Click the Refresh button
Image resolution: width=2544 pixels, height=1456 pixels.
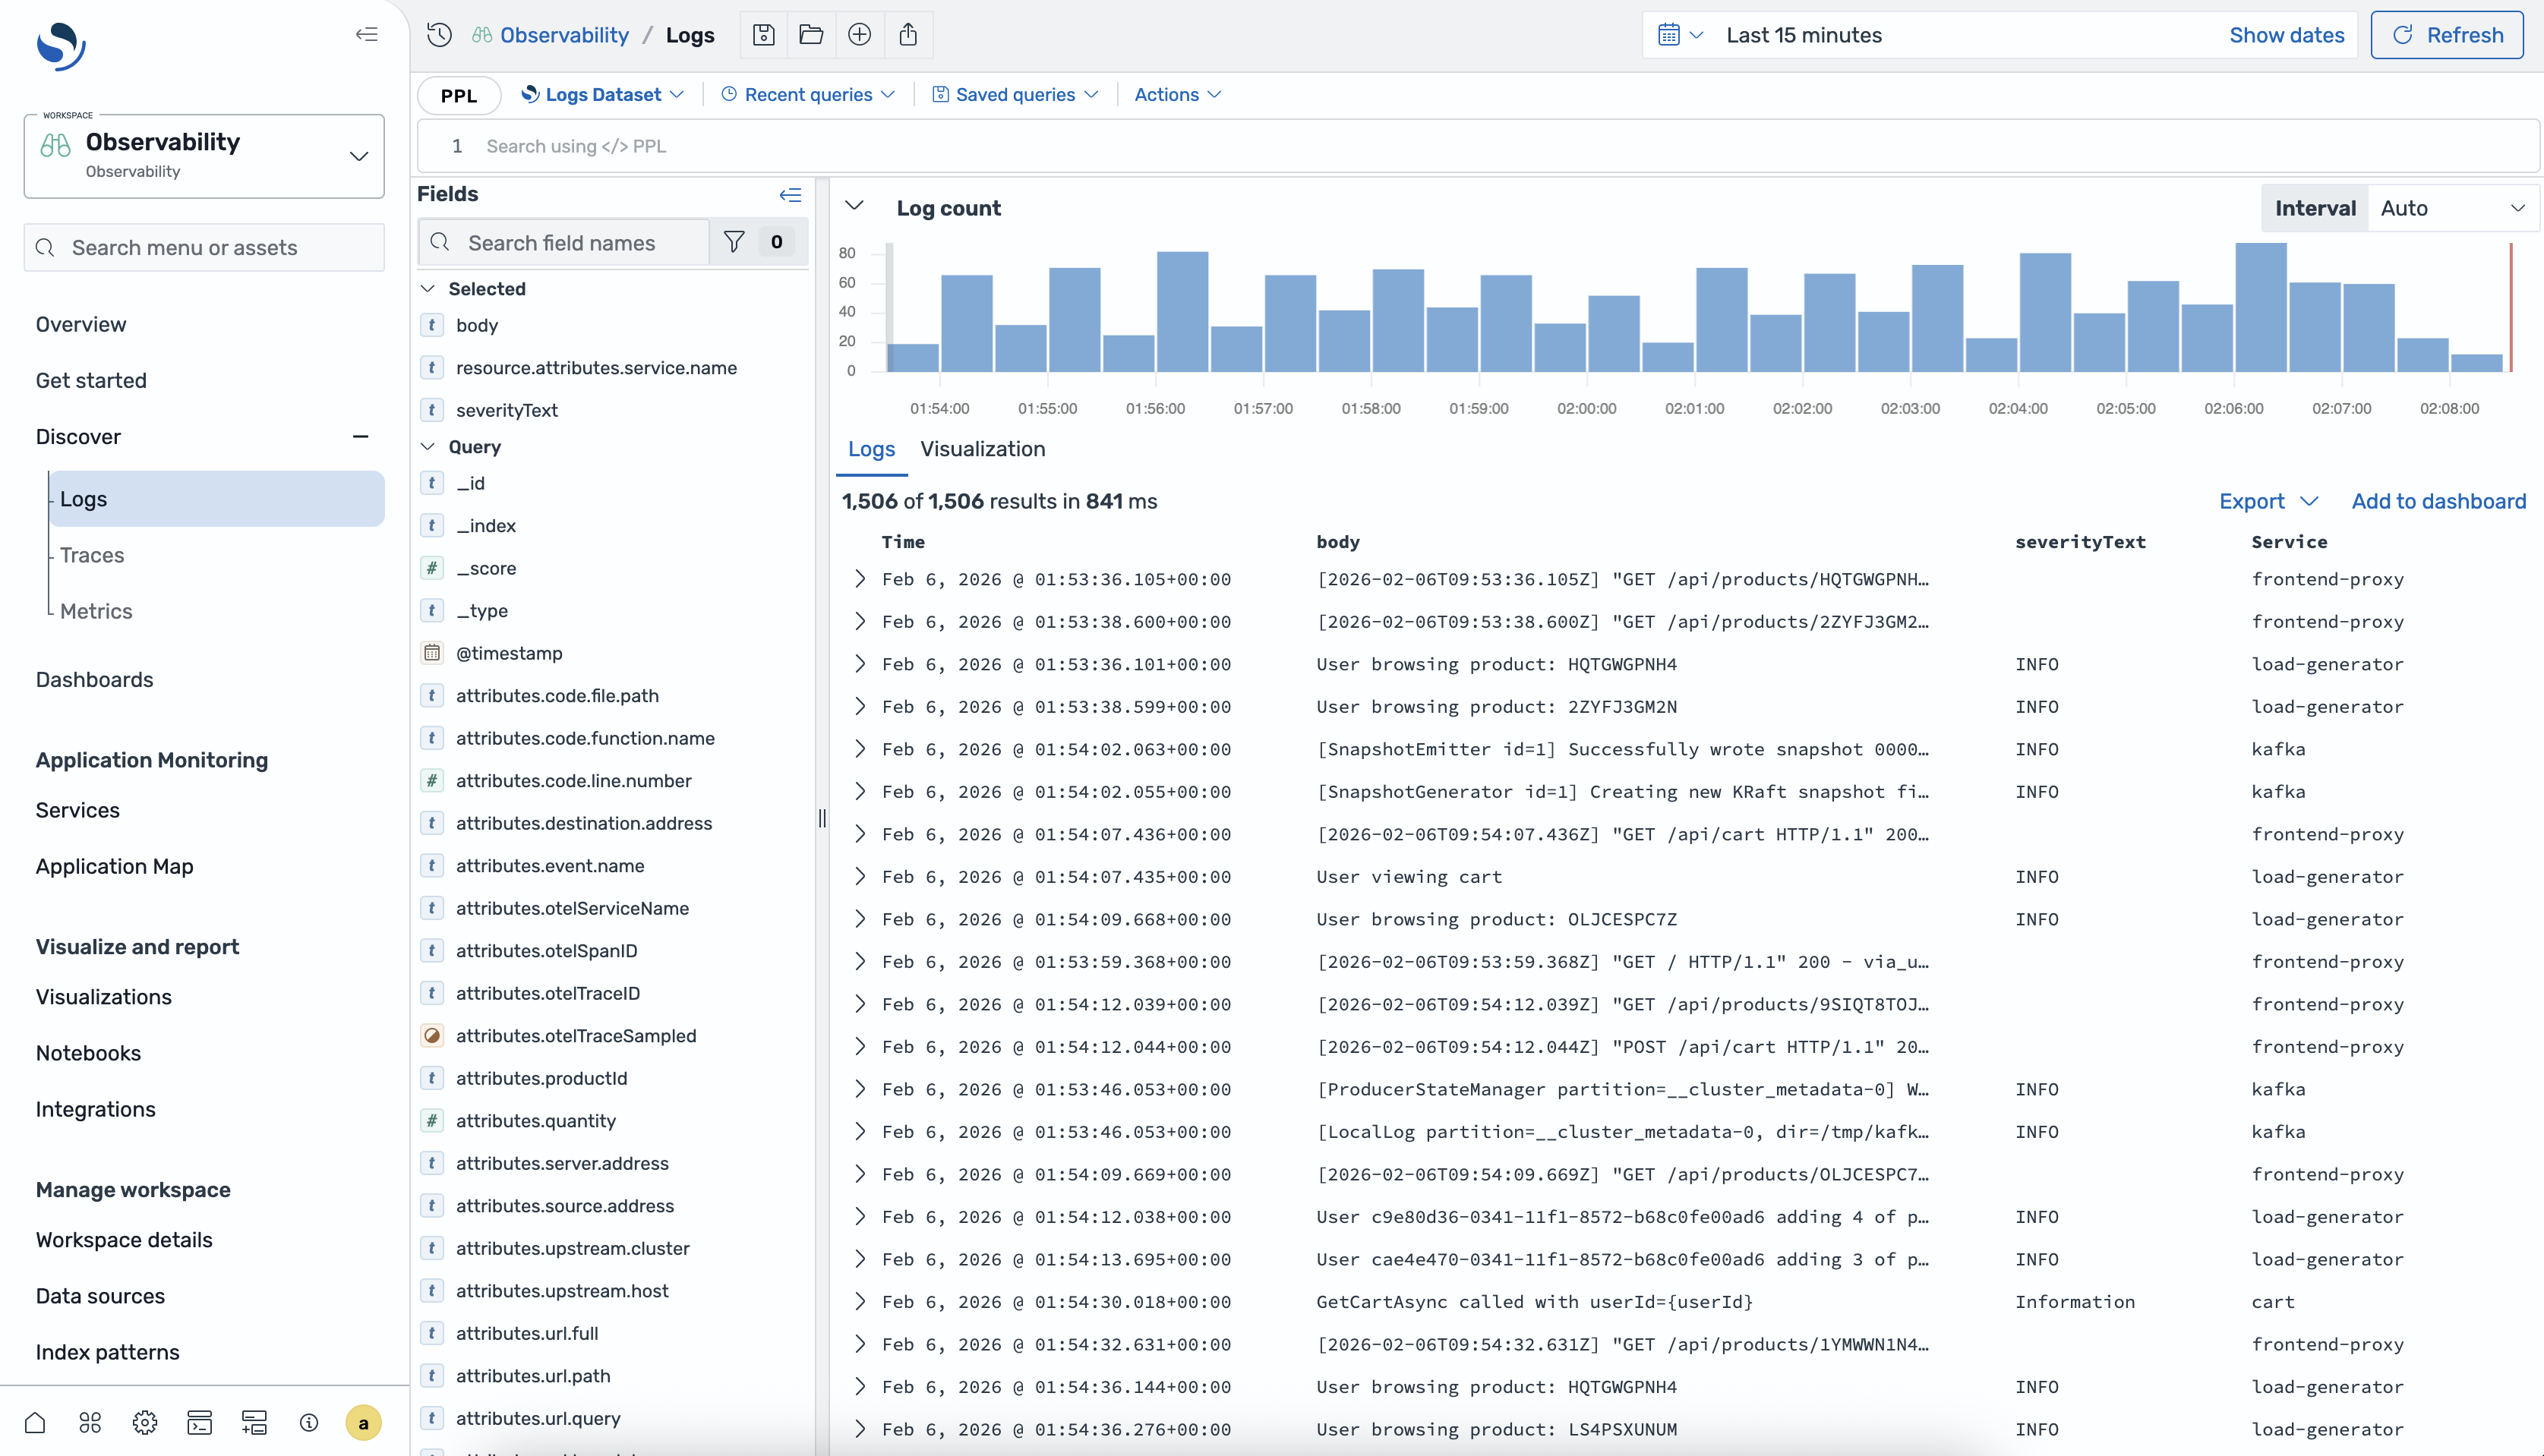click(2447, 34)
